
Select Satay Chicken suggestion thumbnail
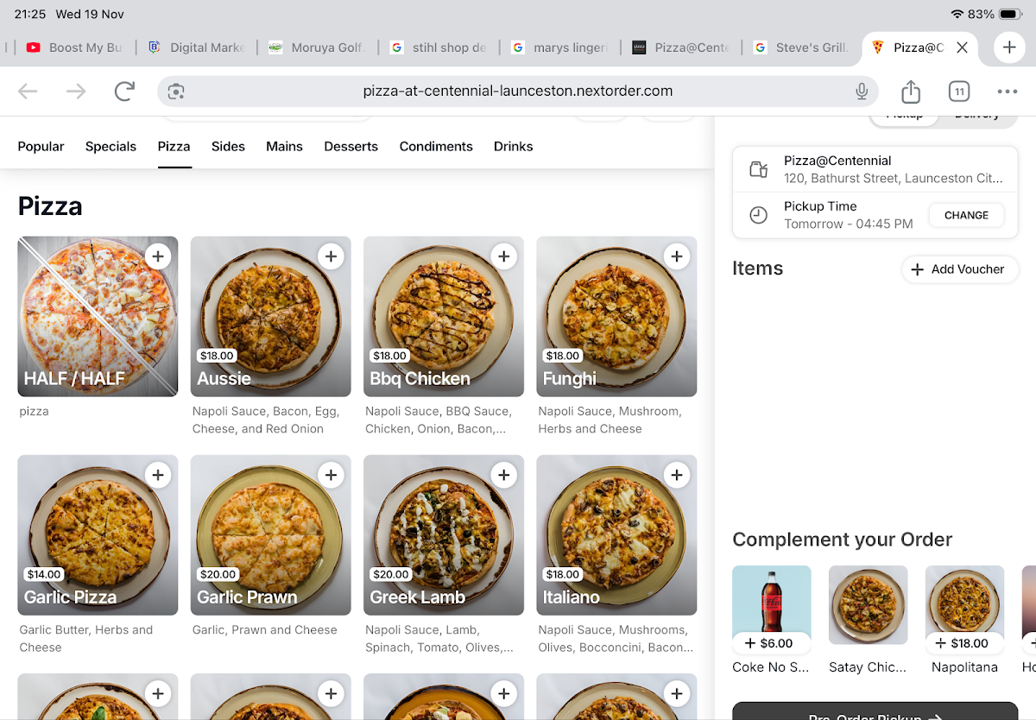(868, 604)
